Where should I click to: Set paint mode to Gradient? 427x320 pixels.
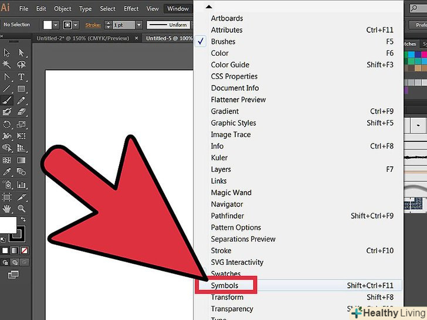(15, 250)
